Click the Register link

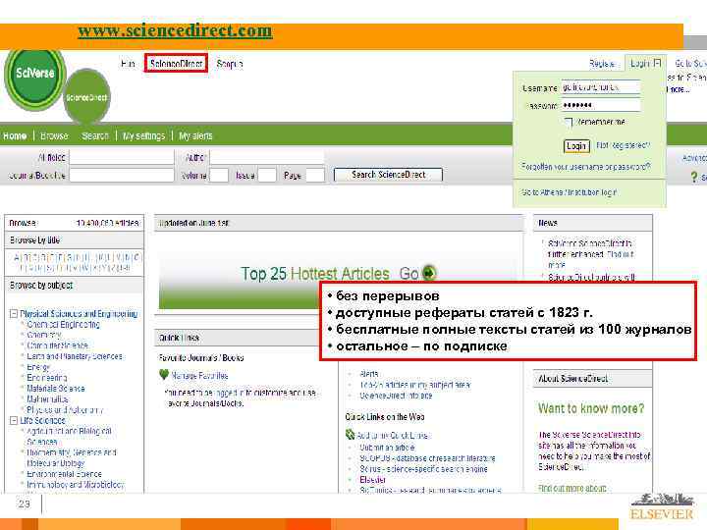tap(602, 64)
